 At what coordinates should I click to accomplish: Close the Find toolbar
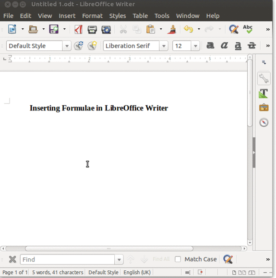12,259
